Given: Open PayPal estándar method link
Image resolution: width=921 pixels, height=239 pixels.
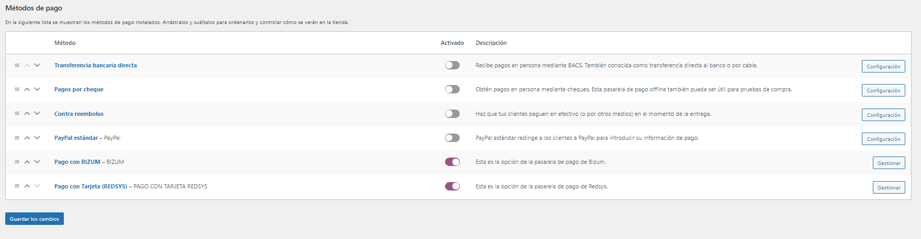Looking at the screenshot, I should (76, 138).
